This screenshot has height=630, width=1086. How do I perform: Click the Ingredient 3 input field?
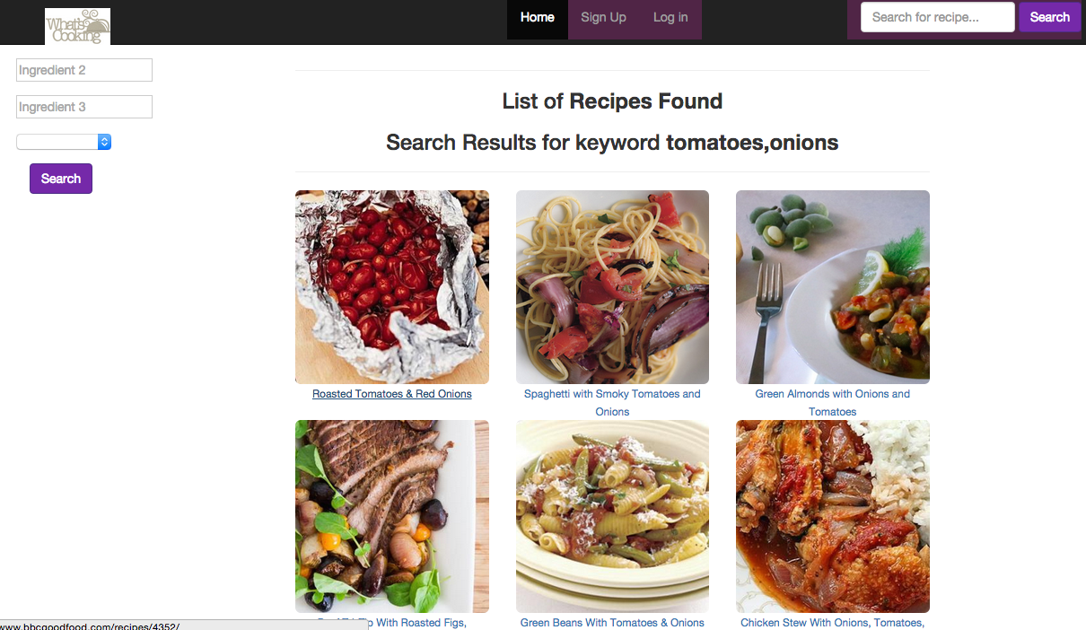pyautogui.click(x=83, y=106)
